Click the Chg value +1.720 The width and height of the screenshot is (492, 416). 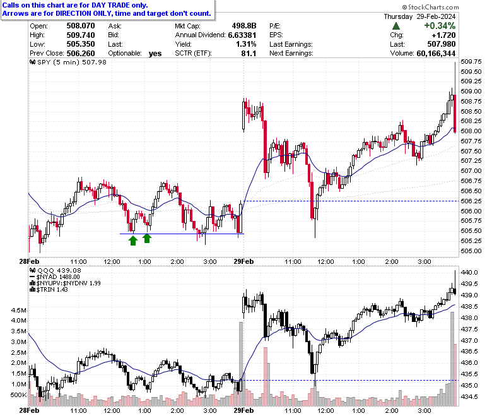tap(443, 35)
